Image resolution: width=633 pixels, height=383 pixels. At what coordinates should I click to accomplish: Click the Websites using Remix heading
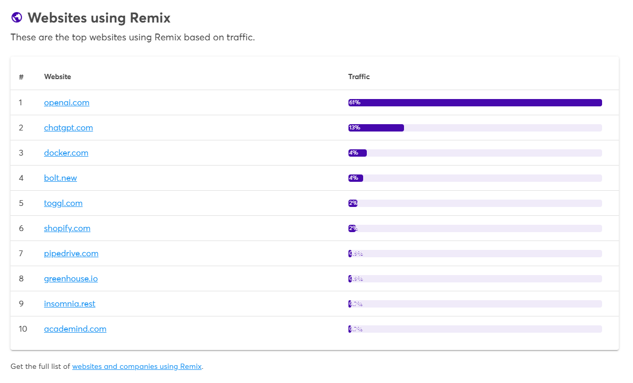click(x=99, y=18)
